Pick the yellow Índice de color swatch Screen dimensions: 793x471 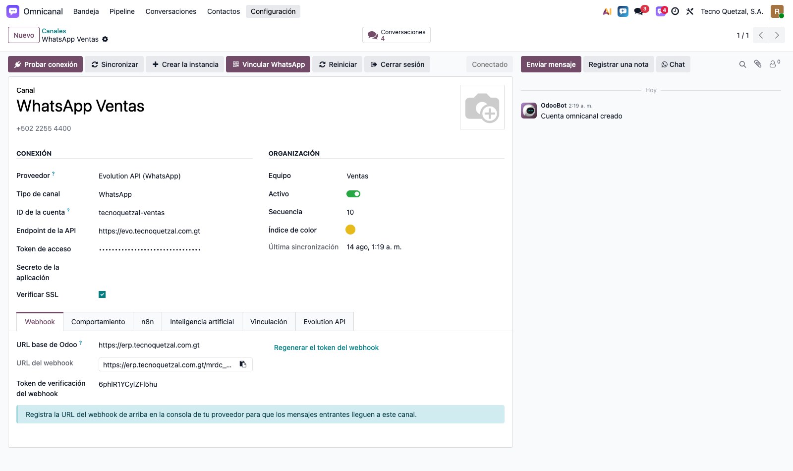tap(350, 230)
